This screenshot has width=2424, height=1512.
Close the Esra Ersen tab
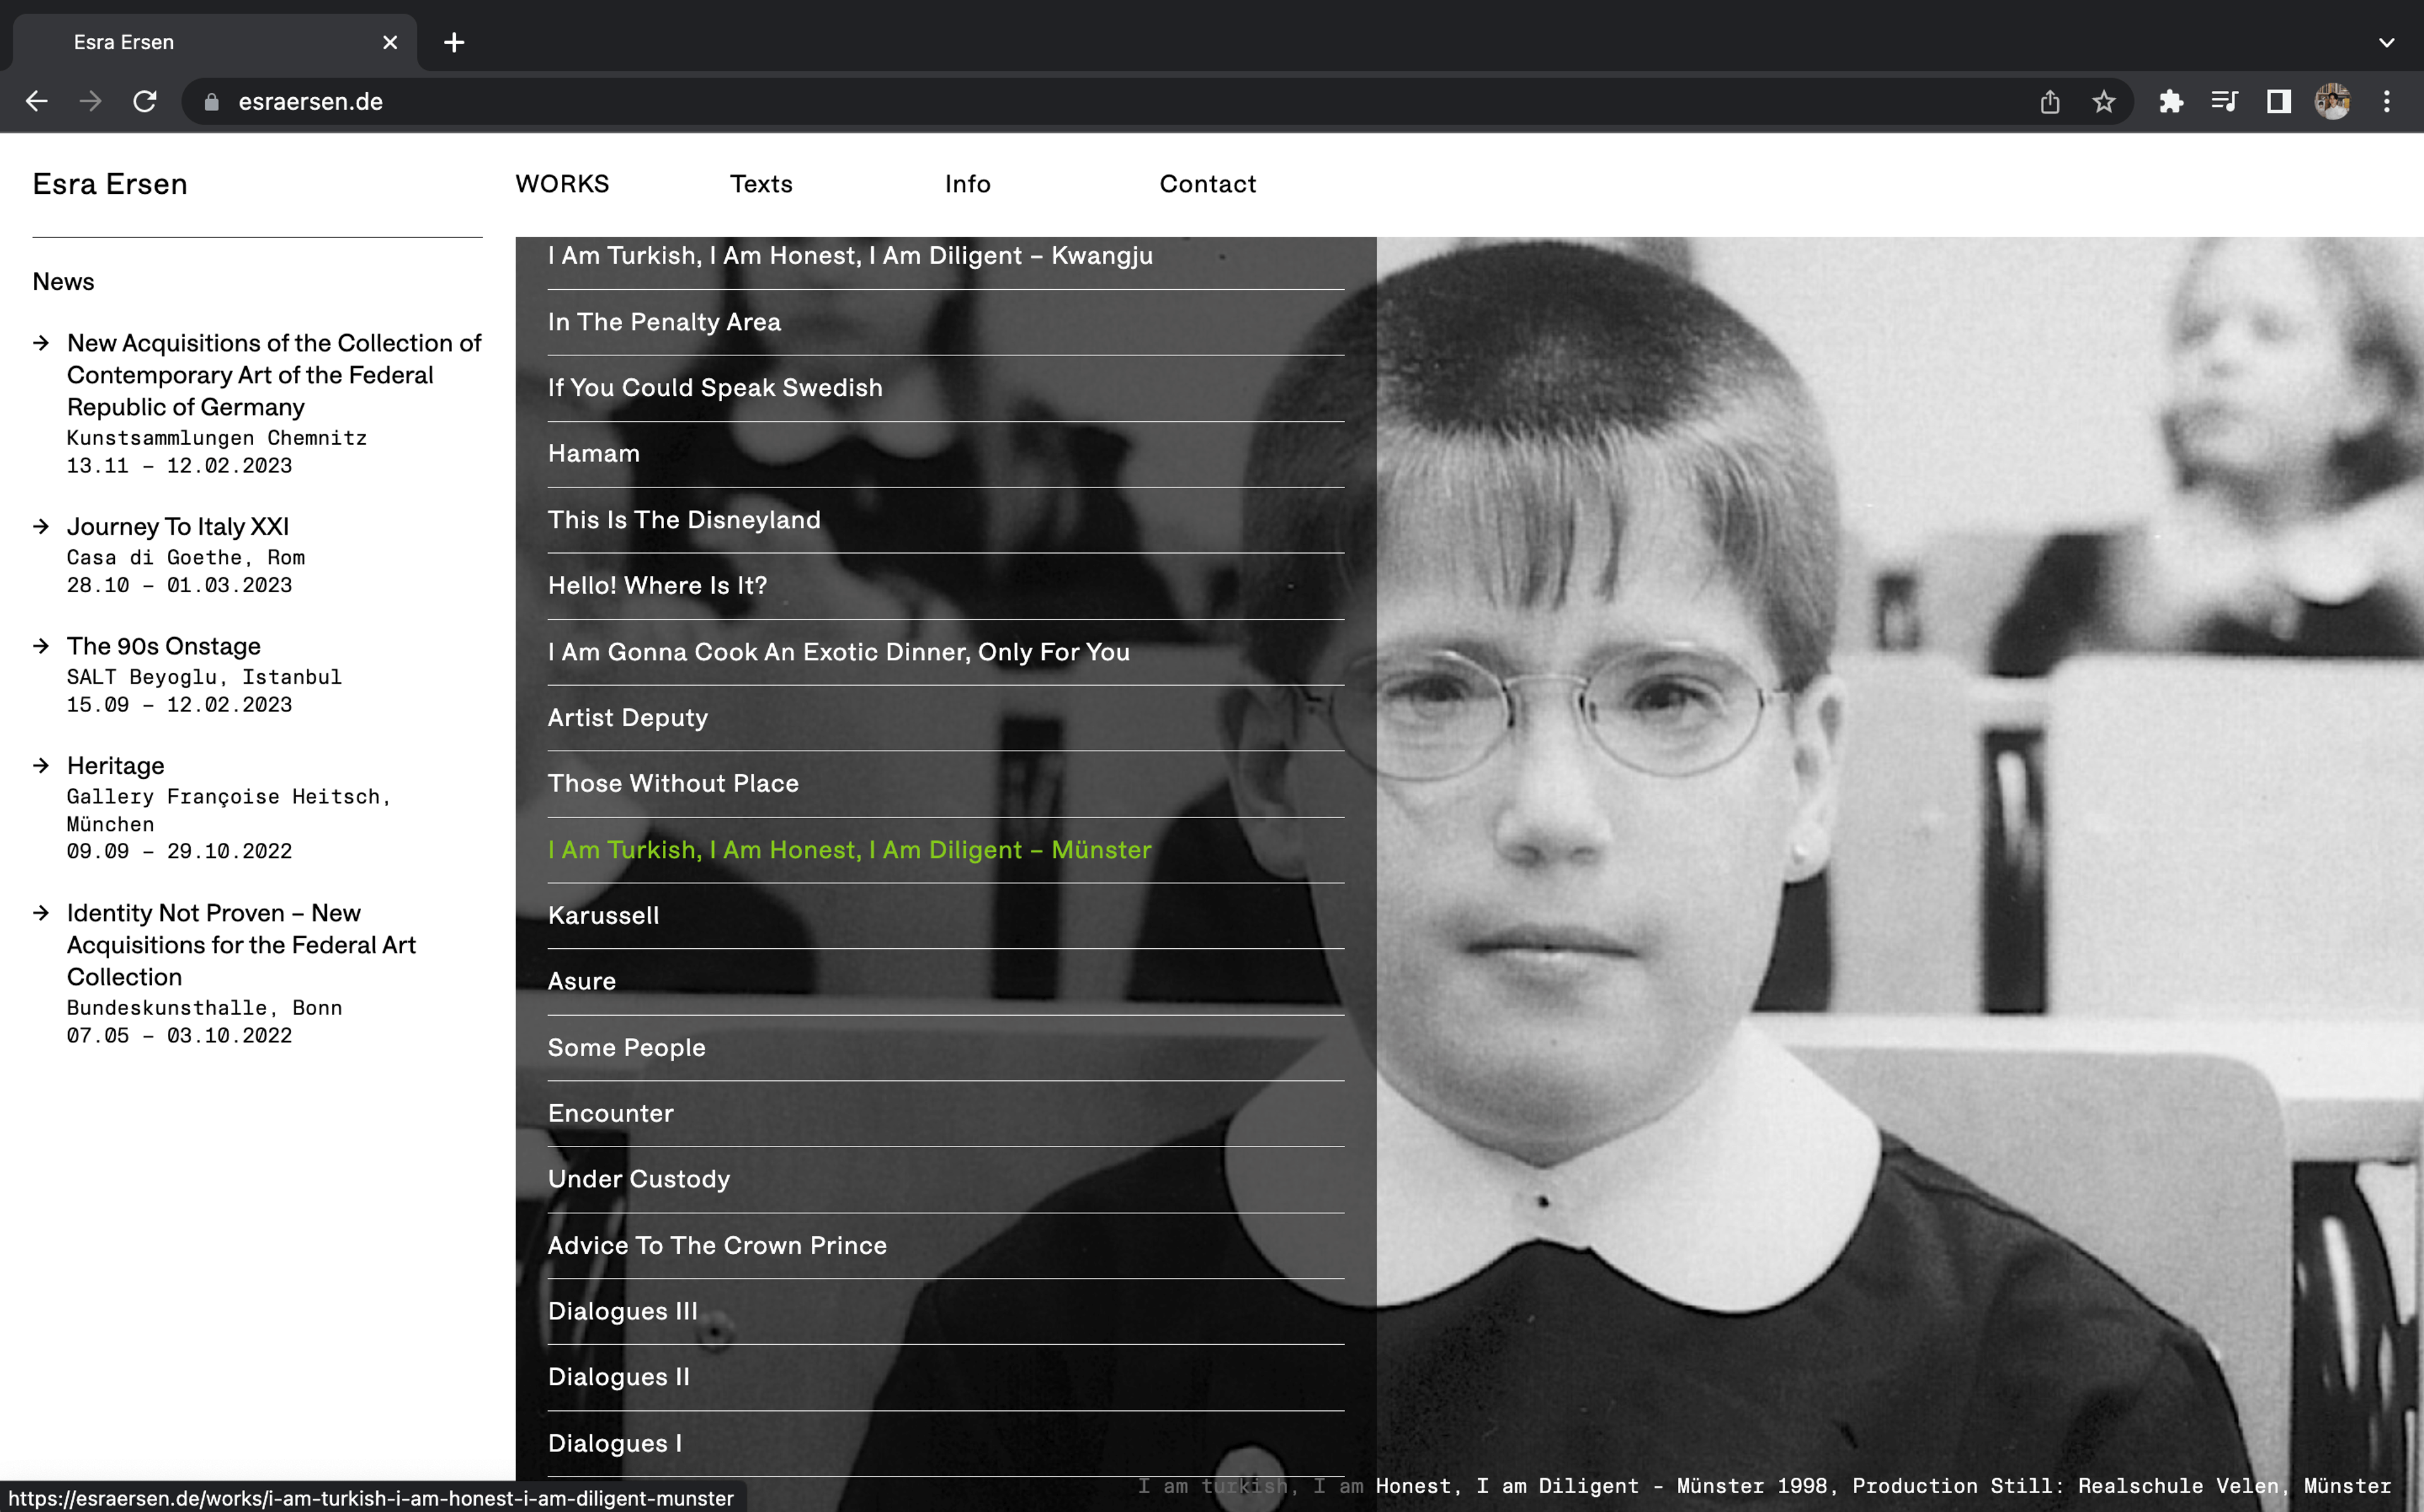(x=390, y=42)
